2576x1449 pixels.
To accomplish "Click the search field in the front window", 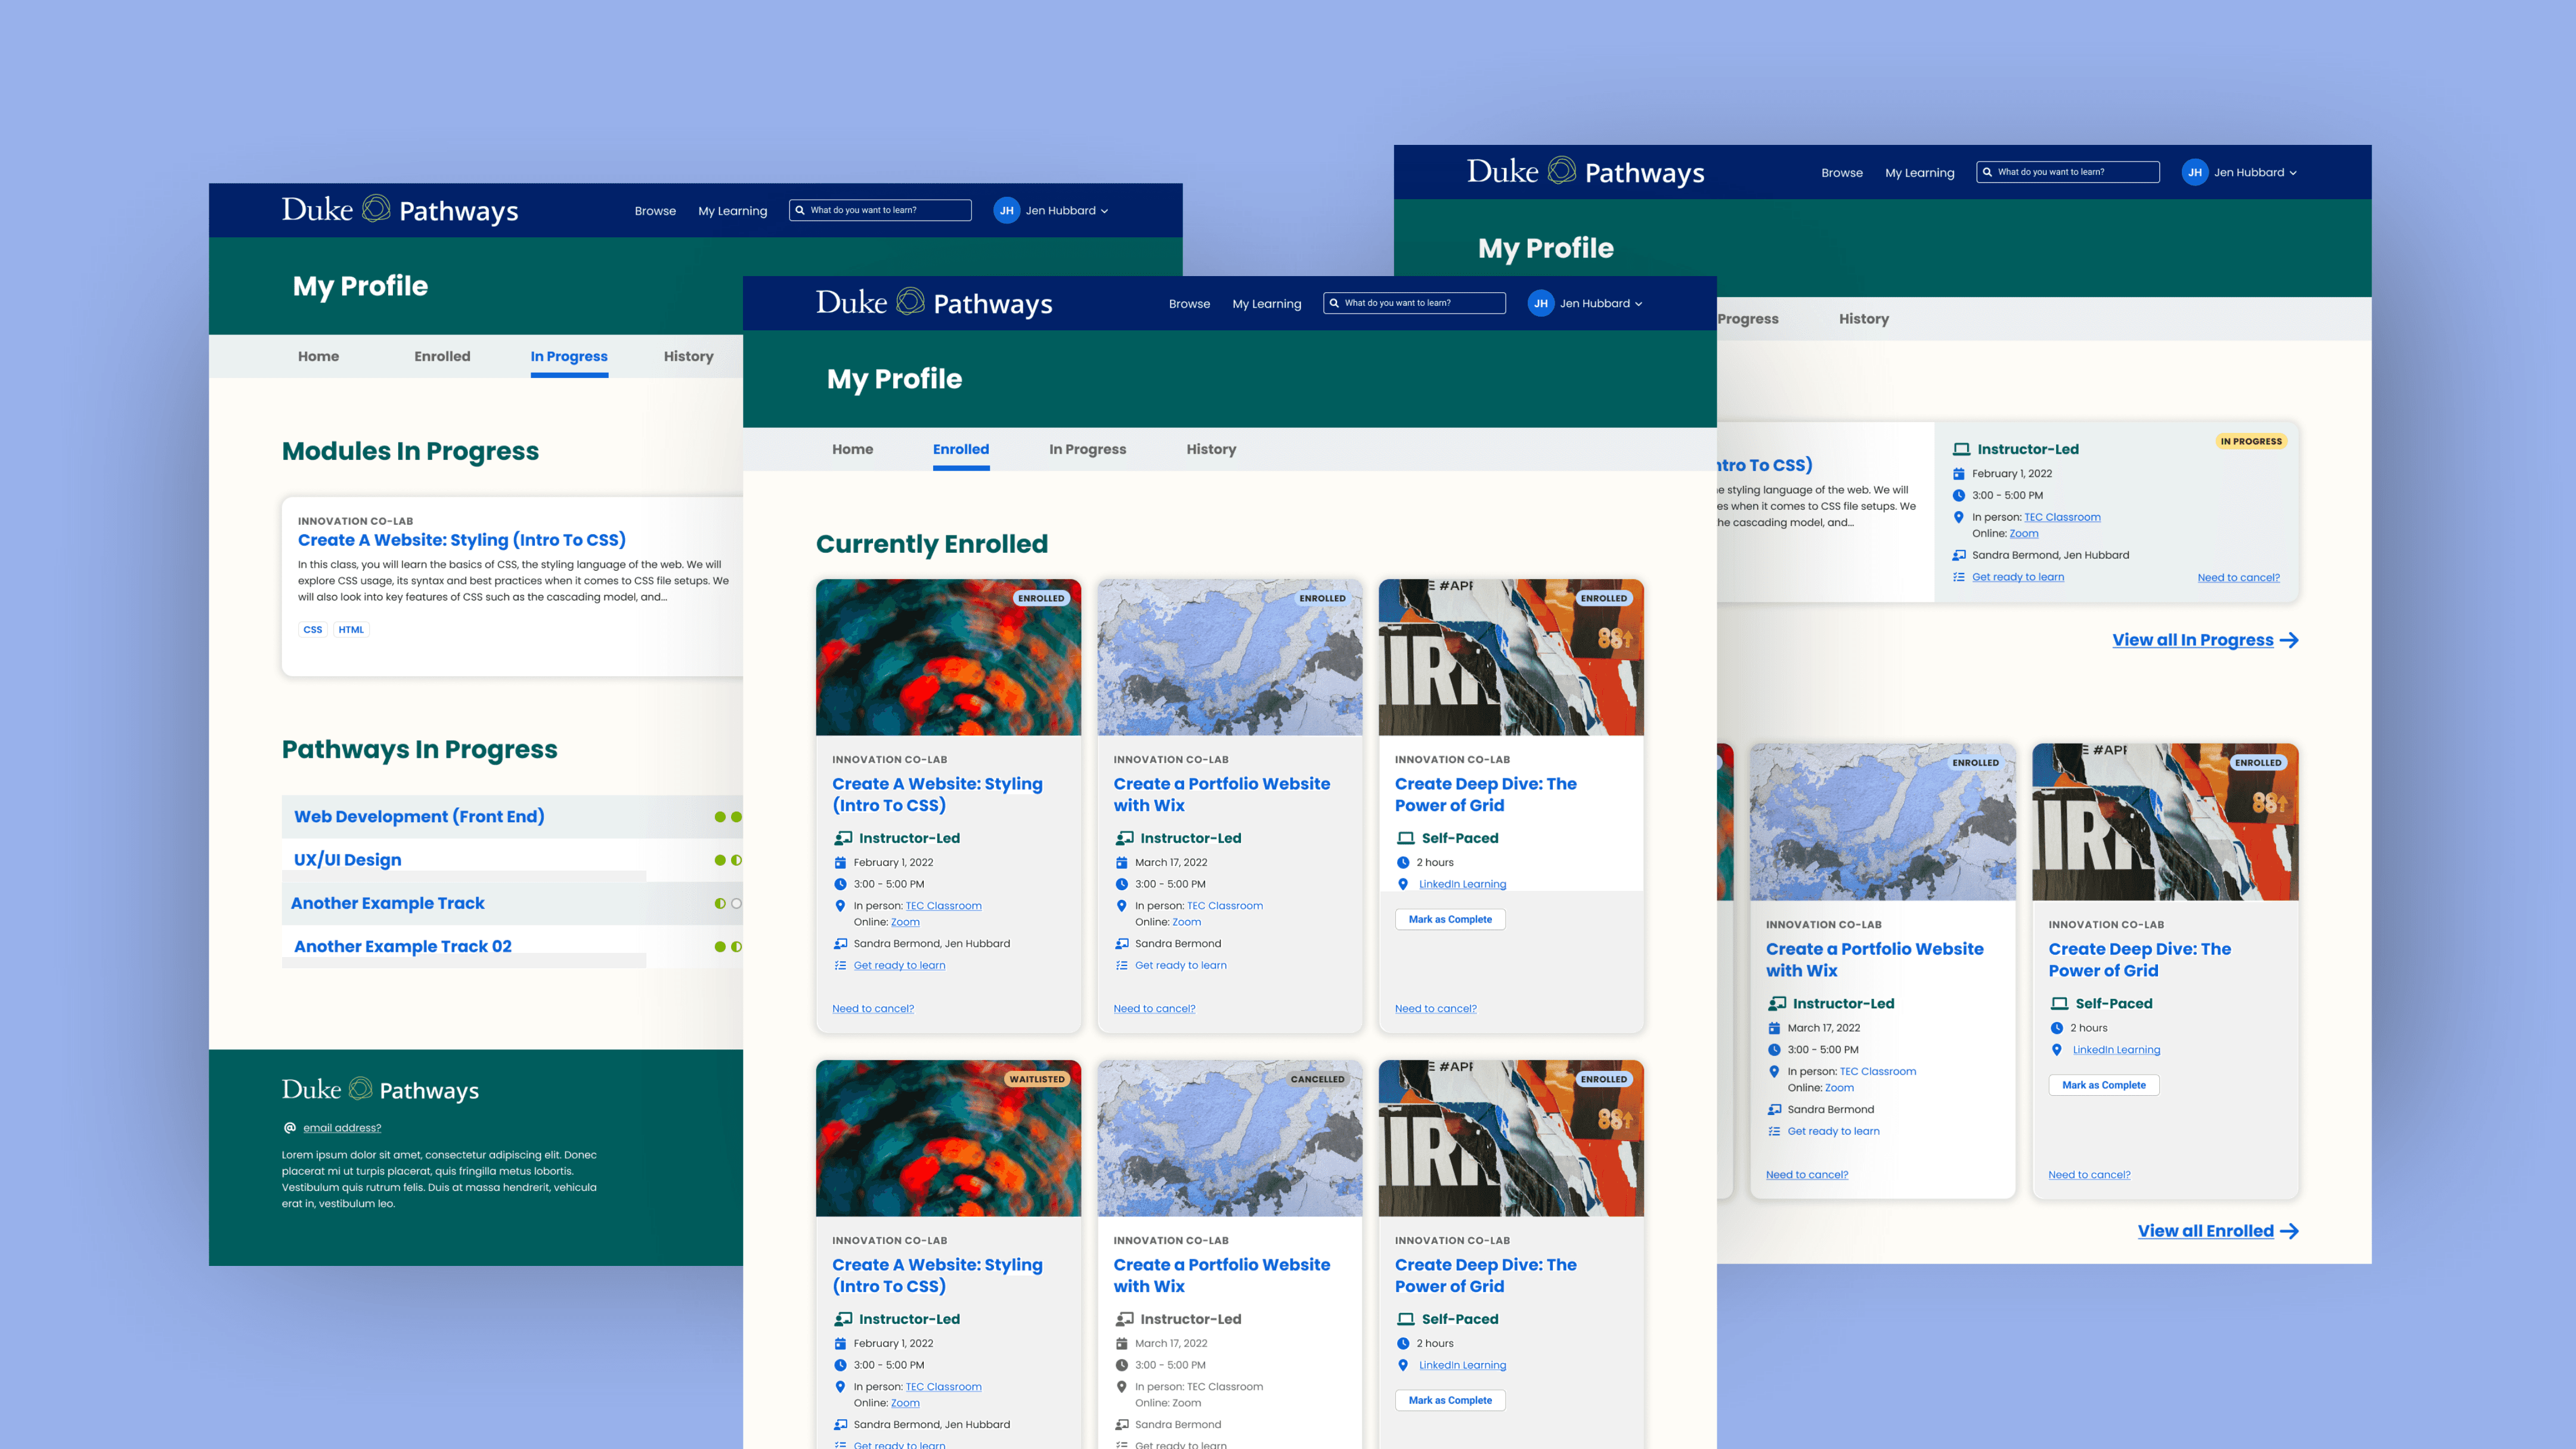I will point(1420,303).
